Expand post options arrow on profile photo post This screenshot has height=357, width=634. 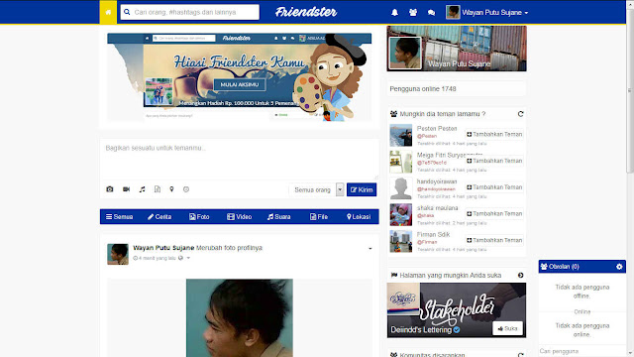(370, 249)
